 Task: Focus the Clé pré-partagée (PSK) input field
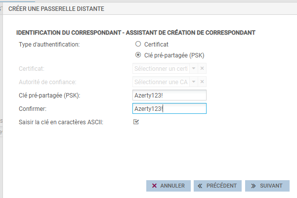click(x=169, y=95)
